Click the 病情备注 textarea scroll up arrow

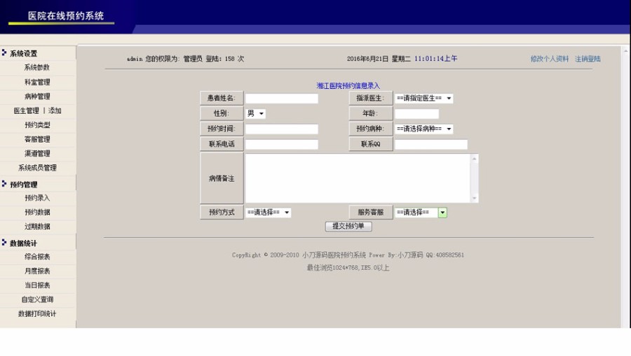(474, 159)
